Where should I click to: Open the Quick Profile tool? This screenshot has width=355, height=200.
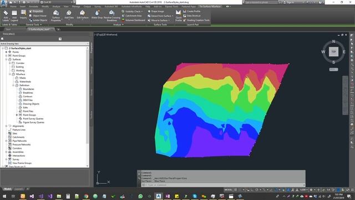point(179,16)
